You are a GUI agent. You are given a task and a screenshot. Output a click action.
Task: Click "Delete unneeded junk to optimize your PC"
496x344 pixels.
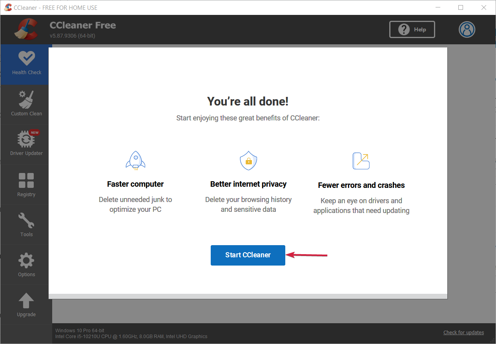click(135, 204)
